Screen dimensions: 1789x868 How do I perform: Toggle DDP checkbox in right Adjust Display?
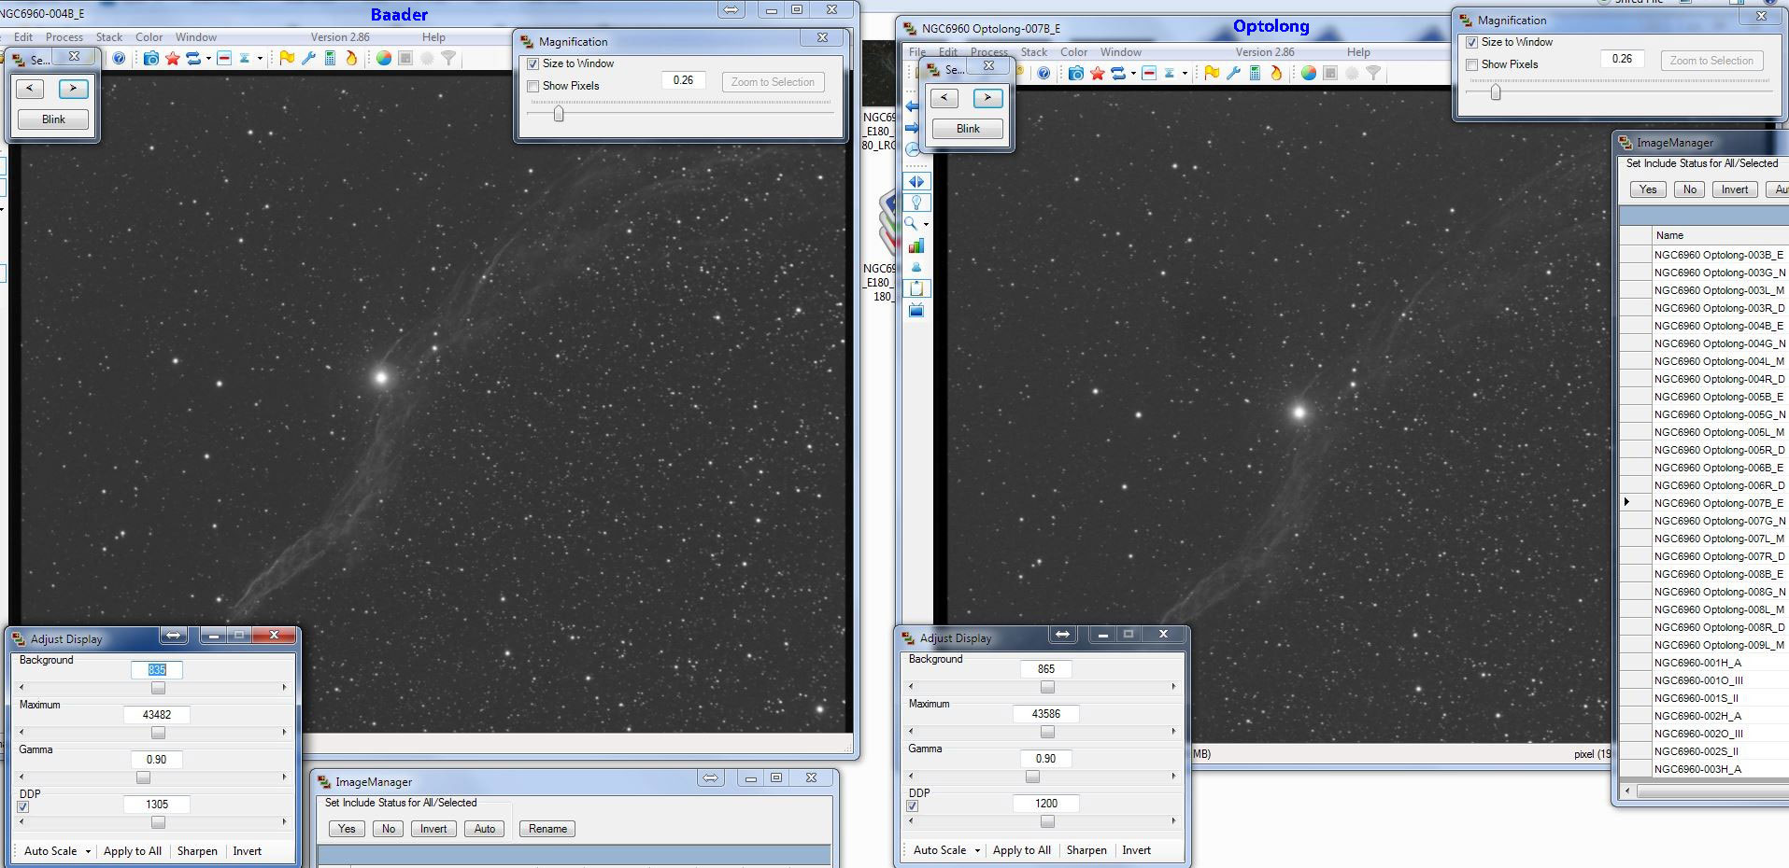coord(913,805)
